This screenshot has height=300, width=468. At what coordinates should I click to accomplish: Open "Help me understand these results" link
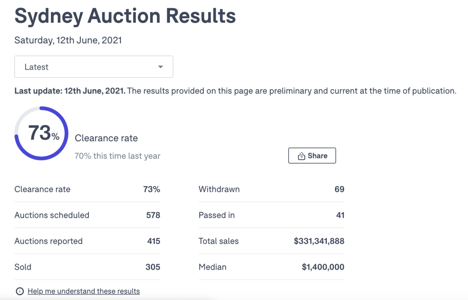[x=84, y=291]
